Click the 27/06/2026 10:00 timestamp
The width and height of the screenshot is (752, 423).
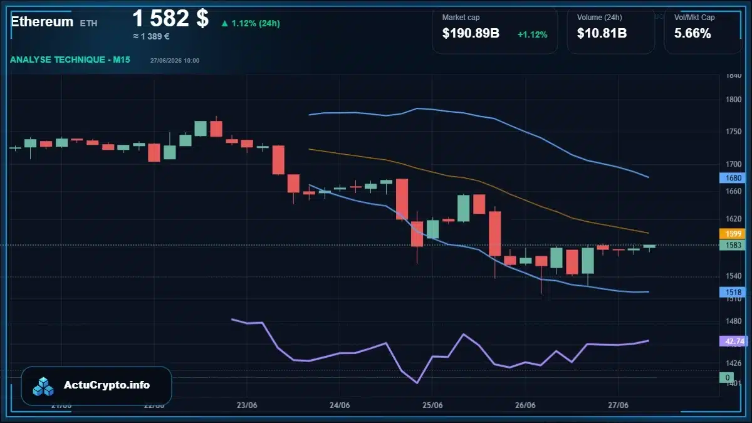pyautogui.click(x=175, y=61)
